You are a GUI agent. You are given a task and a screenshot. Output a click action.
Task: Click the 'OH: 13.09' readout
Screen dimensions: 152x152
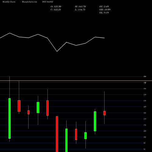click(x=105, y=10)
